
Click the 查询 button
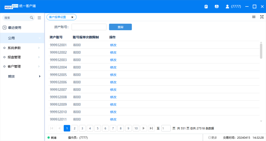120,27
